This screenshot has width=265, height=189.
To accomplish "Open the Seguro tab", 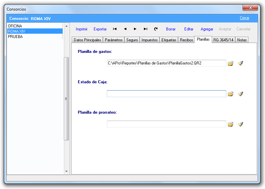I will [x=132, y=40].
